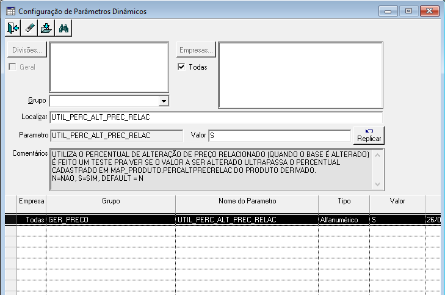Click the Valor column header

397,204
